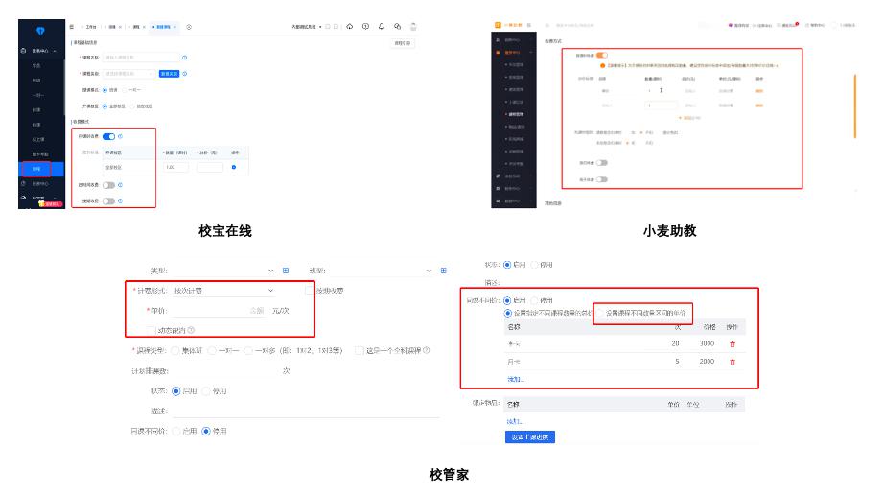The width and height of the screenshot is (883, 494).
Task: Click the grid icon next to the 类型 dropdown
Action: click(286, 271)
